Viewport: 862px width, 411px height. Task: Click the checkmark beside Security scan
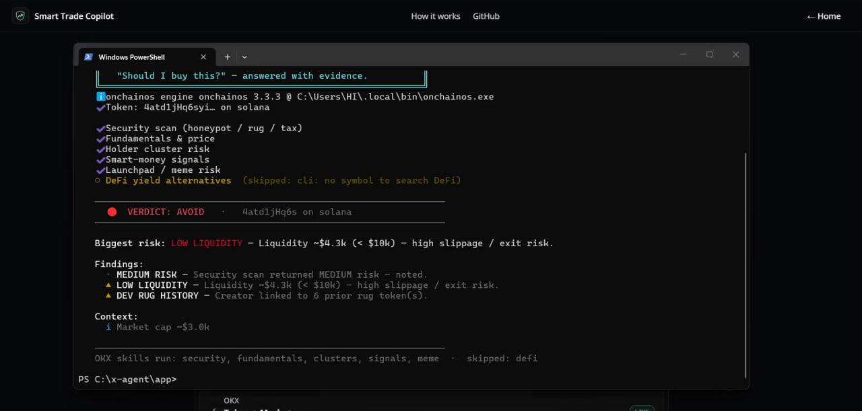point(100,128)
